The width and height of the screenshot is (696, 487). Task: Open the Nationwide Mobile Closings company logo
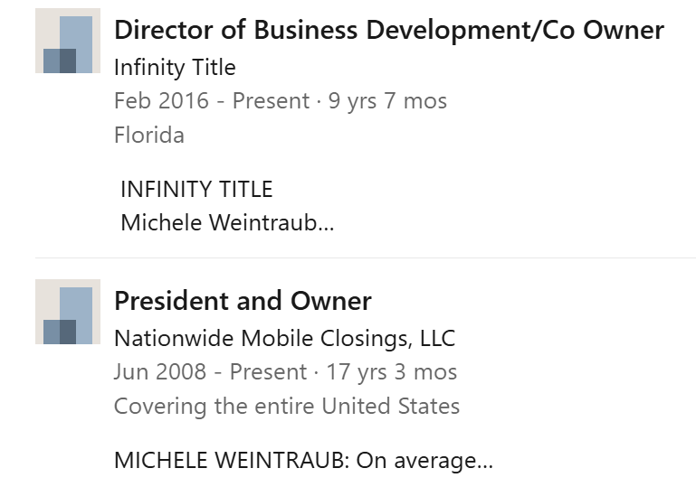[x=68, y=312]
